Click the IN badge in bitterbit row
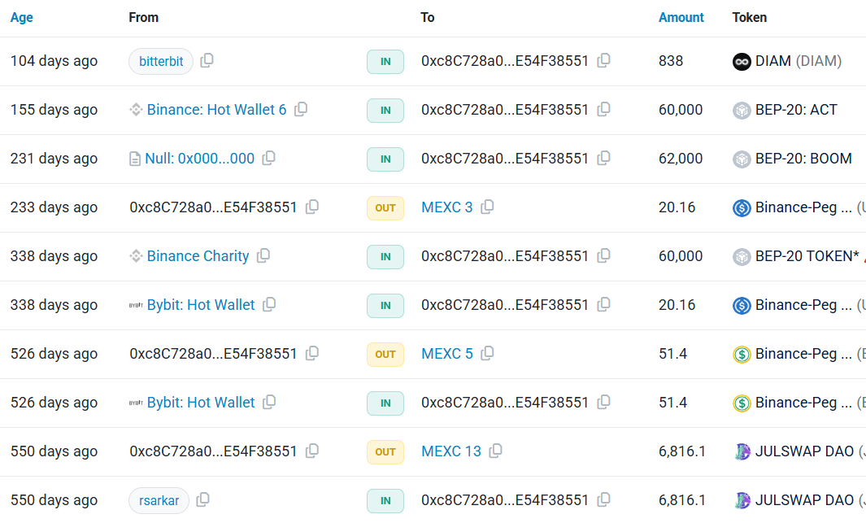Screen dimensions: 866x523 [x=385, y=61]
